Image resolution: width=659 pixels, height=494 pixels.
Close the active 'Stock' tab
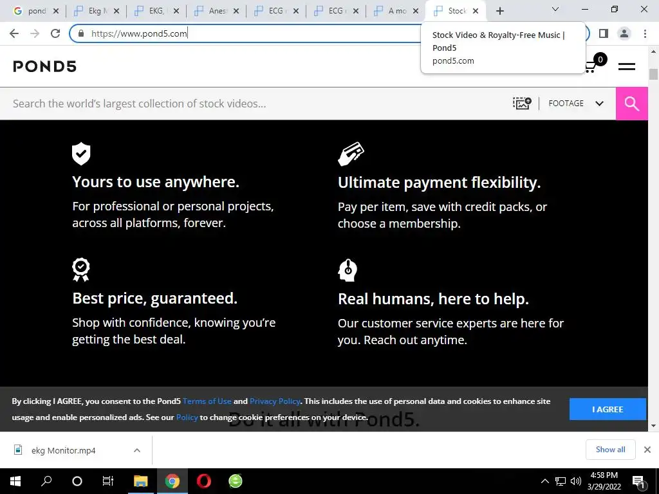pyautogui.click(x=476, y=11)
